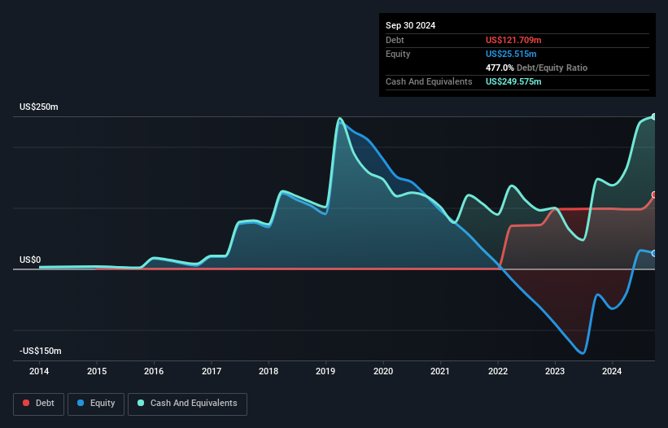Select the 2024 x-axis year label
The height and width of the screenshot is (428, 668).
click(613, 371)
